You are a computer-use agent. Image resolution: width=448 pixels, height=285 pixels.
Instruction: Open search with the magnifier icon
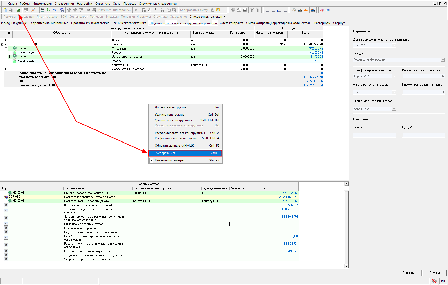(33, 10)
